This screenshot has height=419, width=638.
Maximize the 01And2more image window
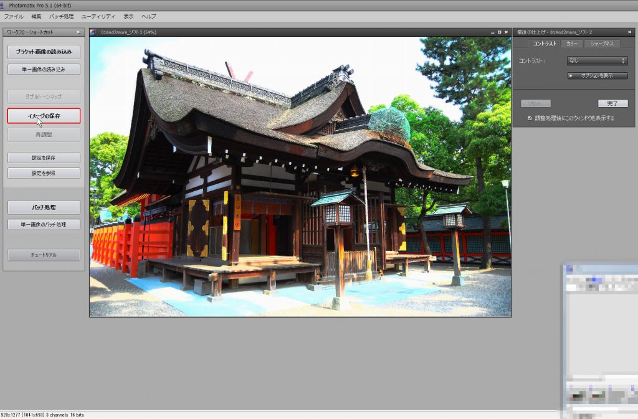tap(499, 32)
